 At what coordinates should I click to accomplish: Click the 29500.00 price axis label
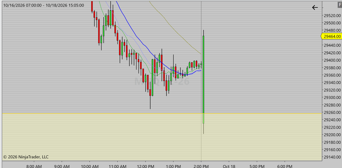click(x=332, y=23)
